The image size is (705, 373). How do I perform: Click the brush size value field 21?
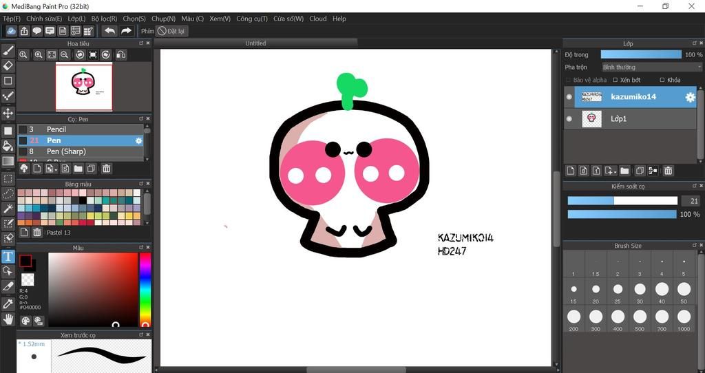pyautogui.click(x=691, y=201)
